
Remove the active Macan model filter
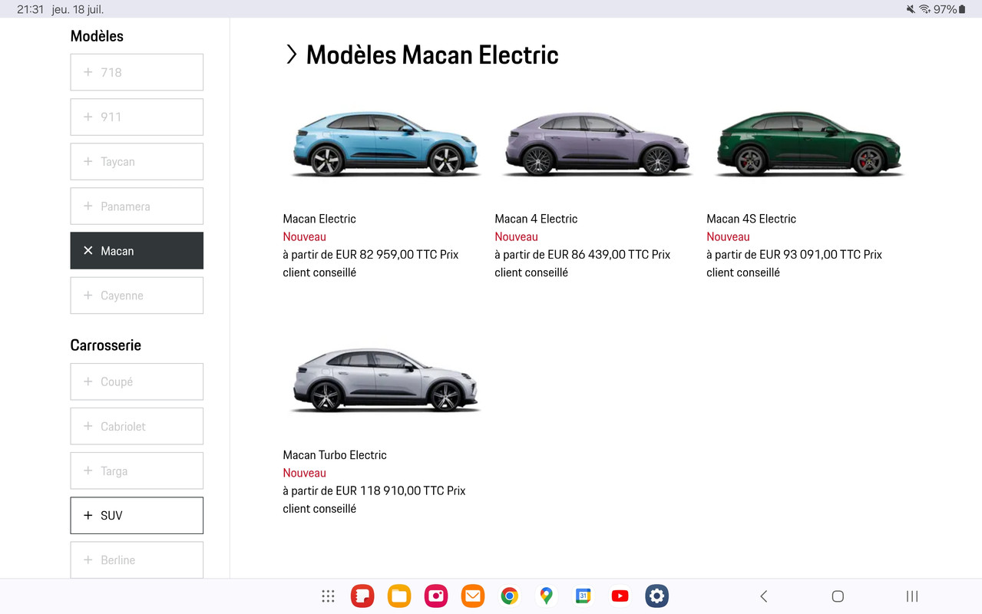[x=137, y=251]
